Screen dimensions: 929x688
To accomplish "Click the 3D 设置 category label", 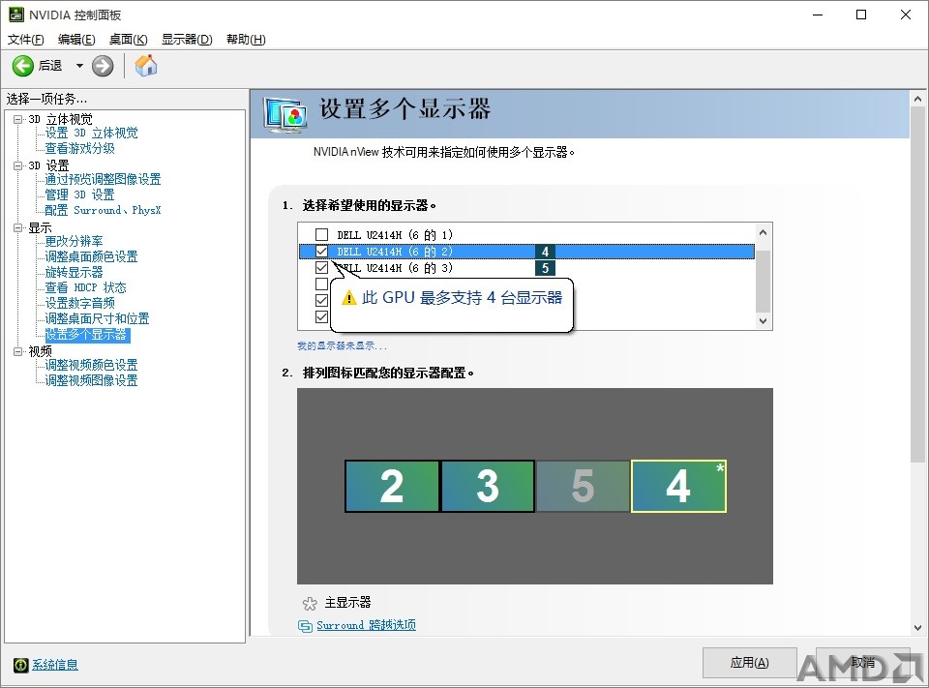I will (x=48, y=165).
